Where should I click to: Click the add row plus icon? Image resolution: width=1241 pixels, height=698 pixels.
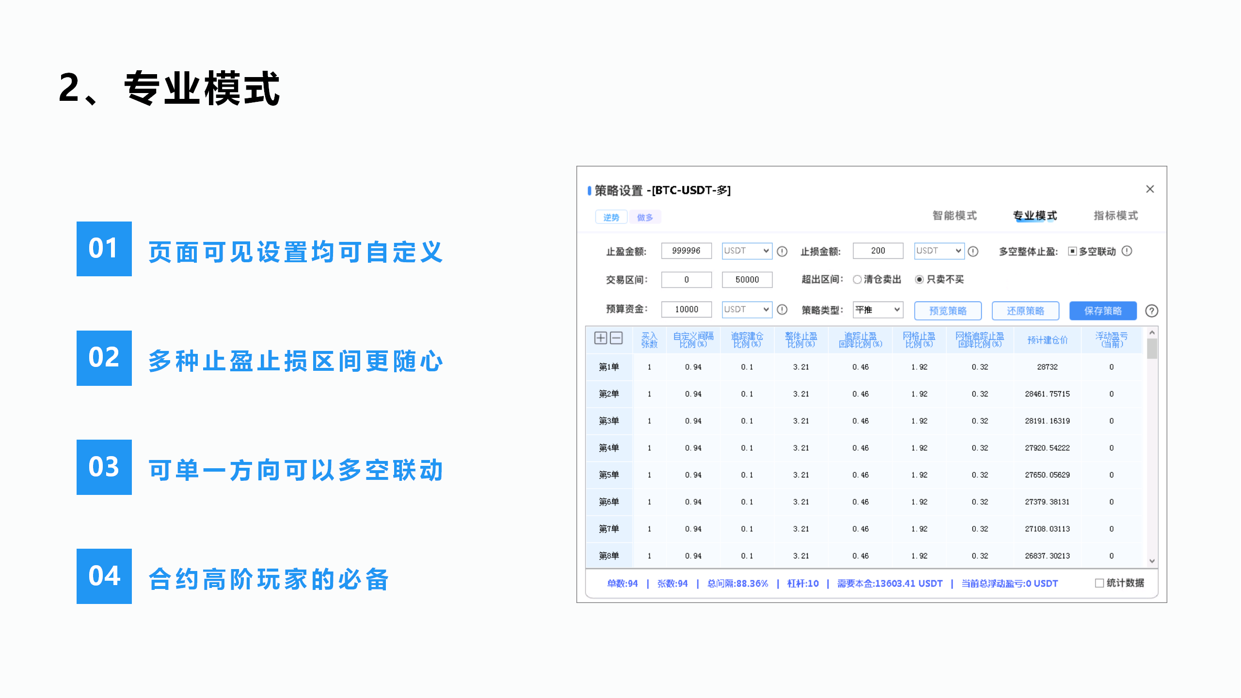[x=601, y=338]
